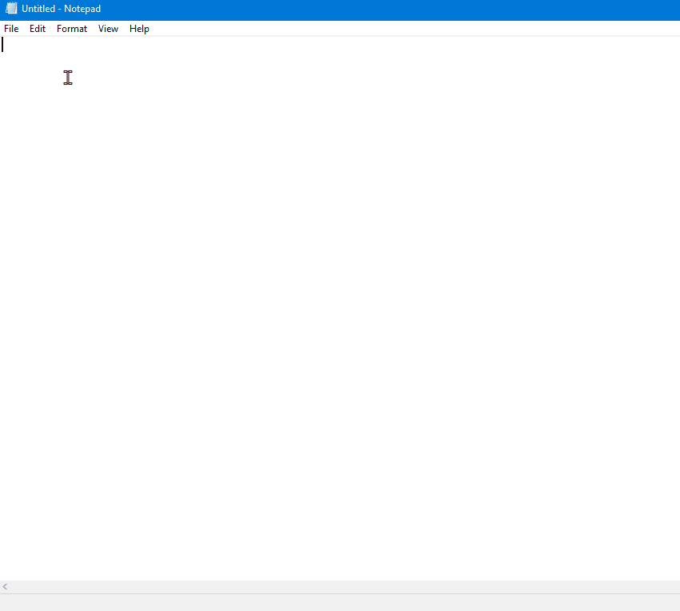The image size is (680, 611).
Task: Click the left arrow on horizontal scrollbar
Action: click(6, 587)
